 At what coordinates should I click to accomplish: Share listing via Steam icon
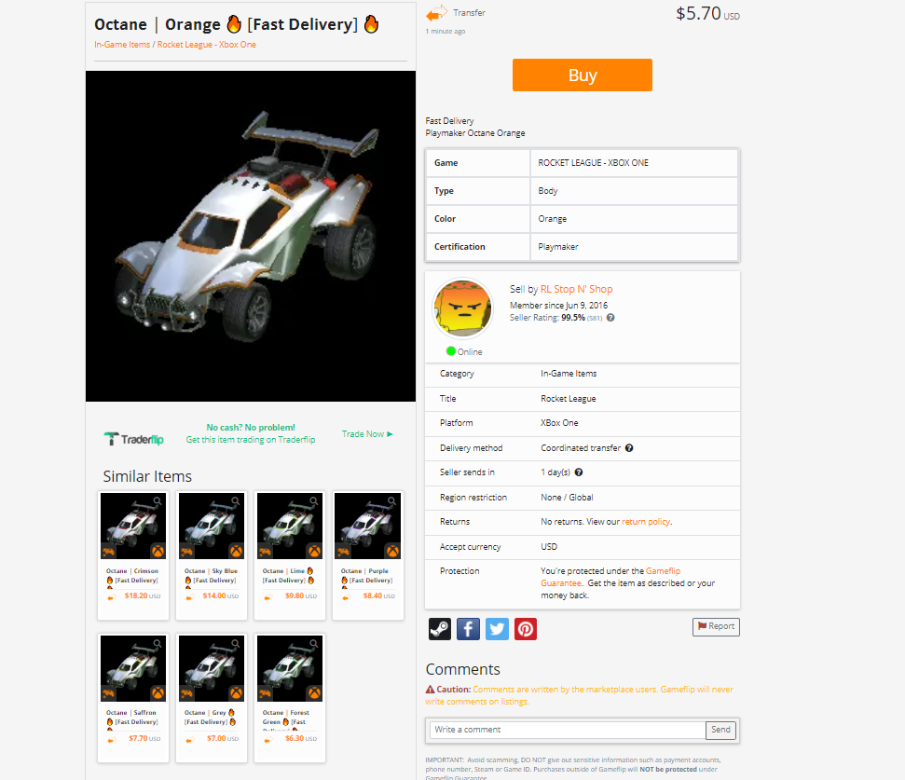point(440,629)
